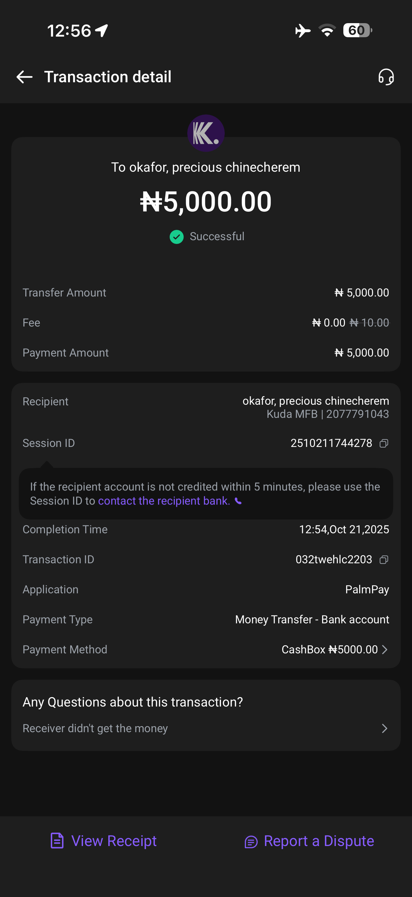
Task: Tap the Report a Dispute chat icon
Action: pyautogui.click(x=251, y=842)
